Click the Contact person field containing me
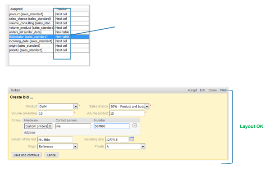This screenshot has width=270, height=170. click(x=73, y=126)
